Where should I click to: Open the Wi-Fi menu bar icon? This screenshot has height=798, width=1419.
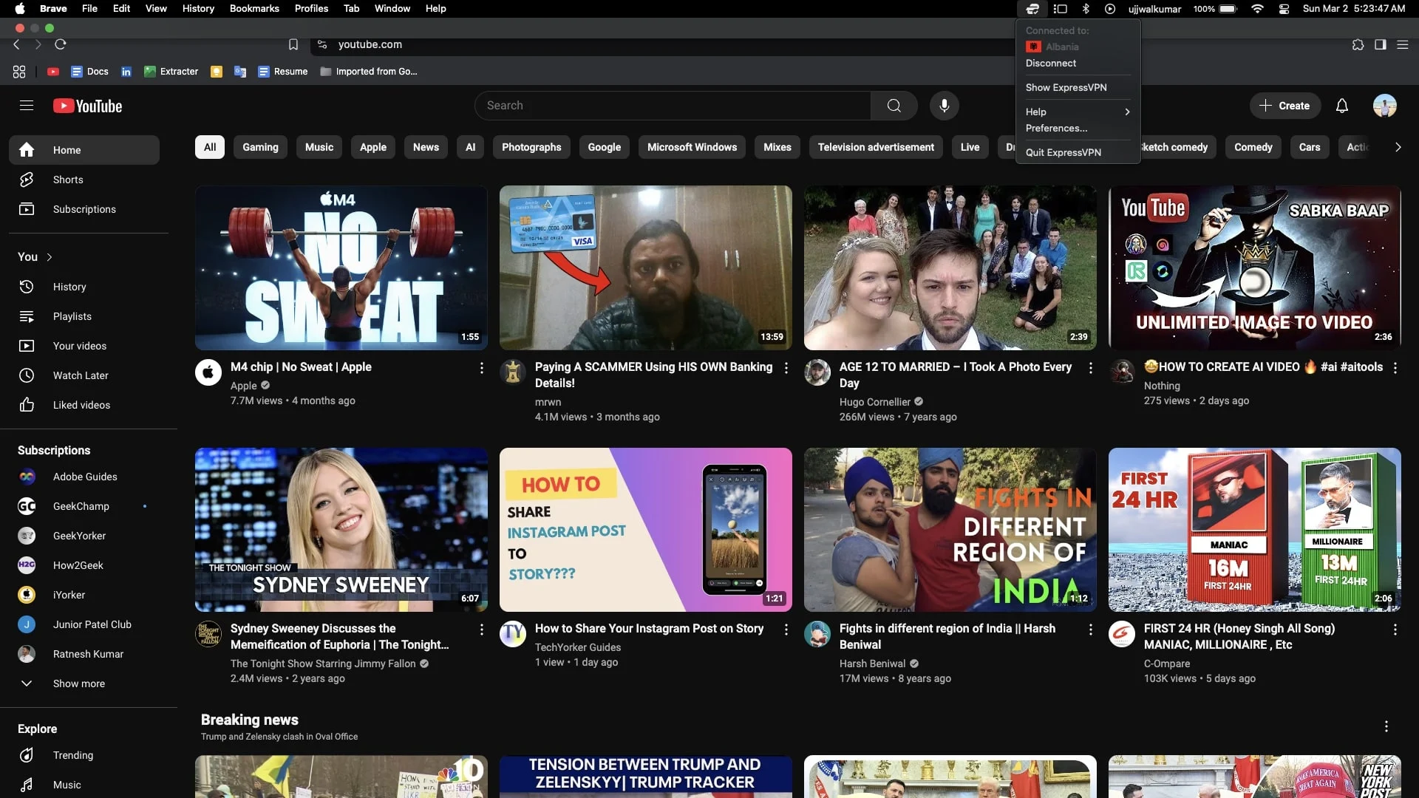1257,9
